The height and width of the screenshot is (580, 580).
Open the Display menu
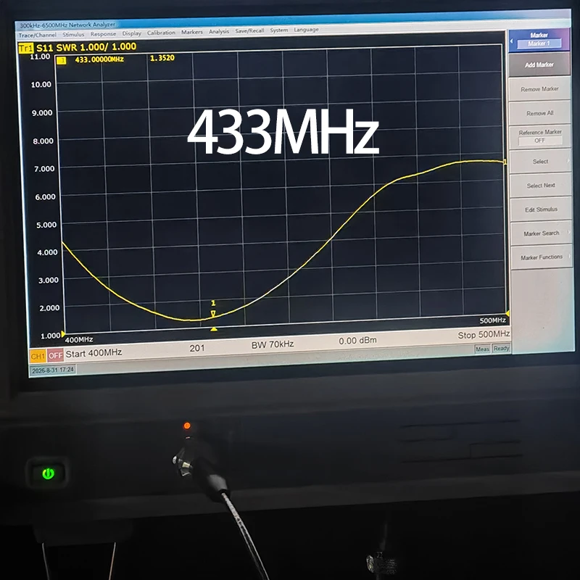point(132,33)
